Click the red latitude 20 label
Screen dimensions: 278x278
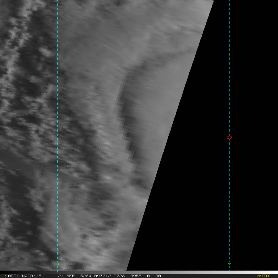229,138
